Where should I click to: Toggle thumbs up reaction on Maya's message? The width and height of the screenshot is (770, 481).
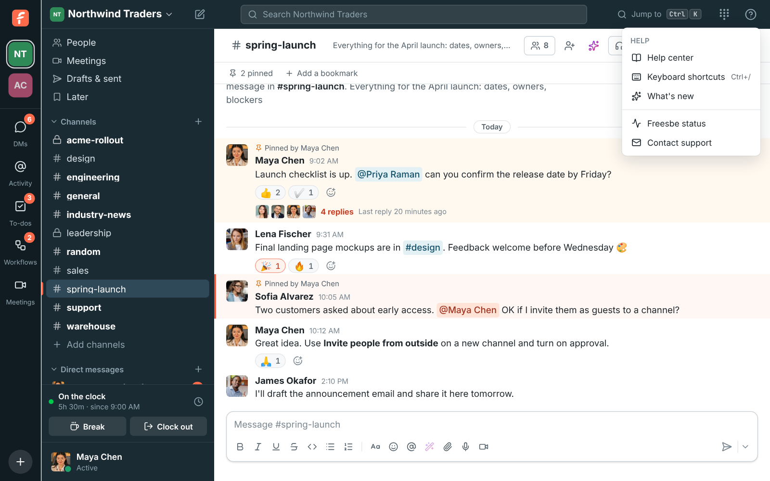click(x=270, y=193)
